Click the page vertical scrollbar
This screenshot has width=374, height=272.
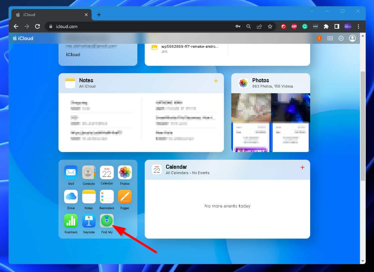(x=363, y=126)
